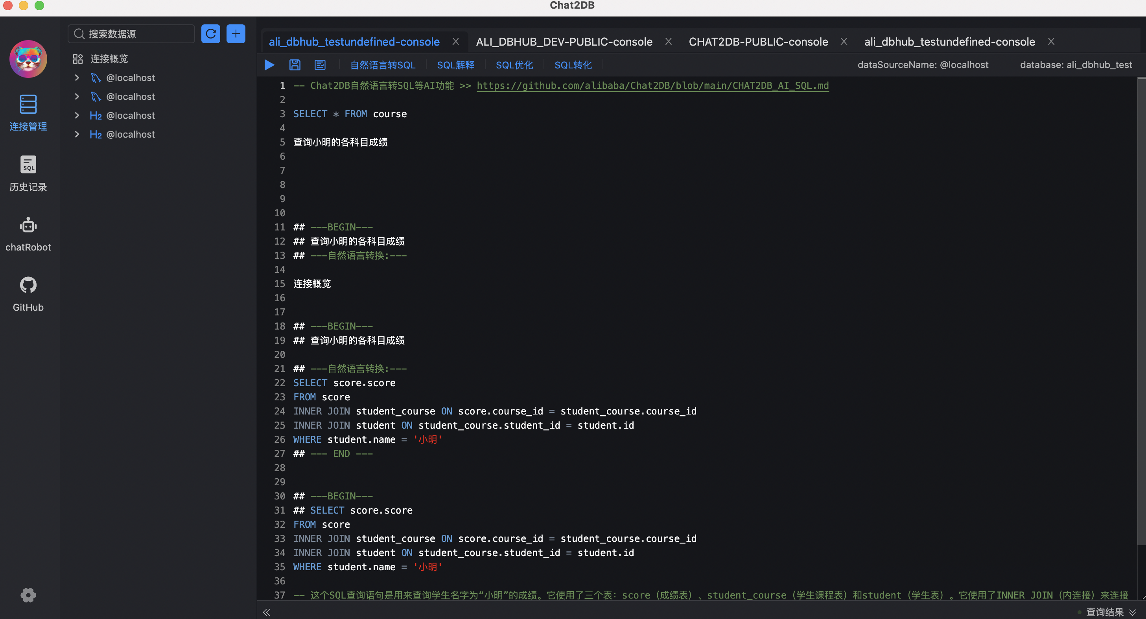This screenshot has height=619, width=1146.
Task: Switch to ALI_DBHUB_DEV-PUBLIC-console tab
Action: pyautogui.click(x=564, y=42)
